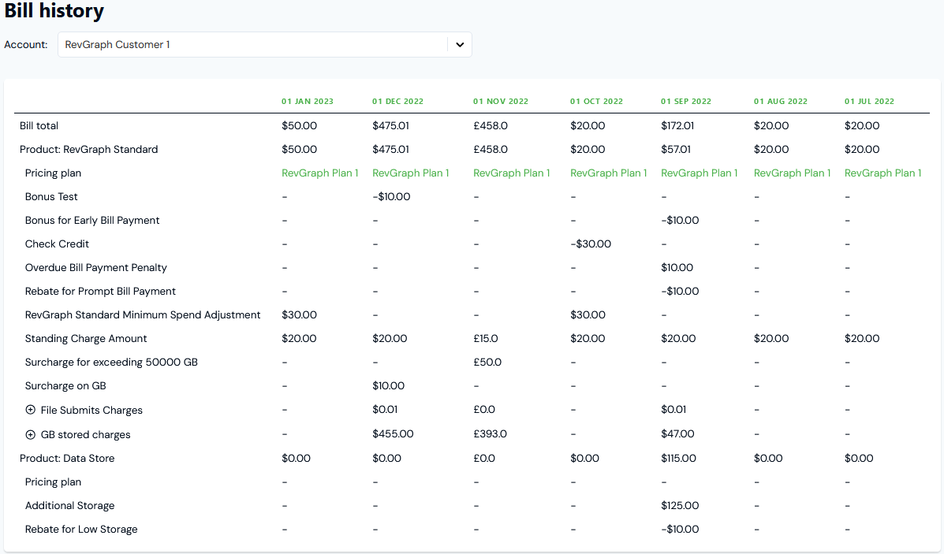Click the -$10.00 Rebate for Low Storage value
This screenshot has width=944, height=554.
680,530
